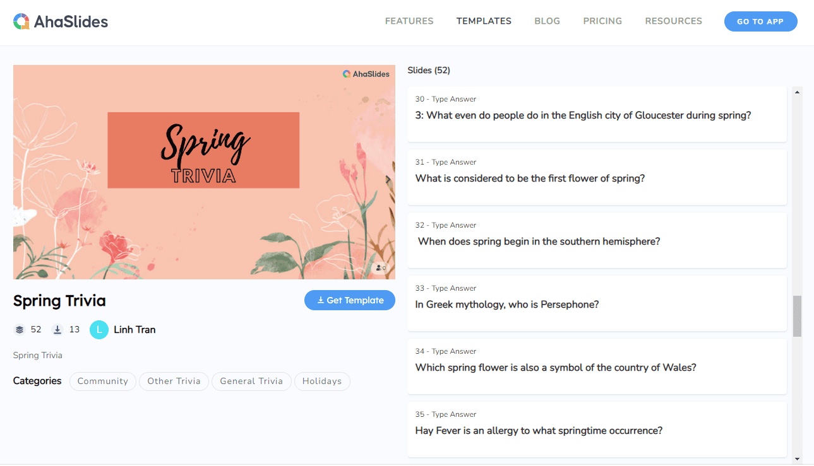Click the Slides (52) heading
Screen dimensions: 814x466
click(429, 70)
